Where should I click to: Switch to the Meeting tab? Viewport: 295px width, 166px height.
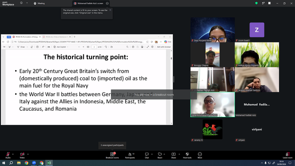[x=39, y=3]
